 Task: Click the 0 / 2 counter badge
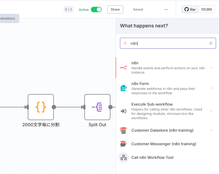pyautogui.click(x=69, y=10)
